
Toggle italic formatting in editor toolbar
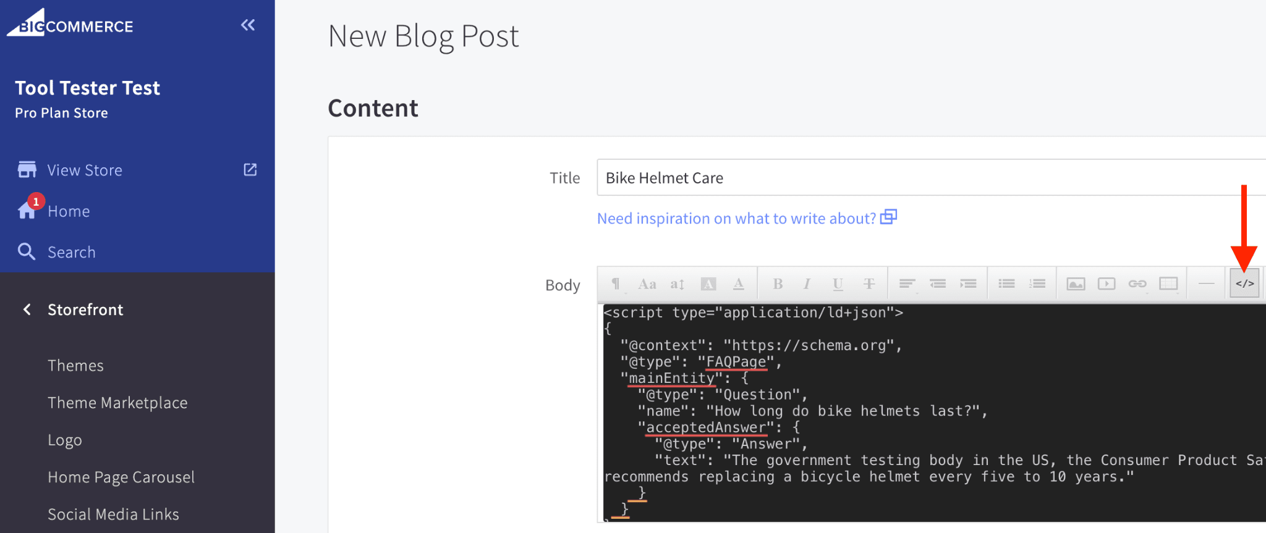807,283
